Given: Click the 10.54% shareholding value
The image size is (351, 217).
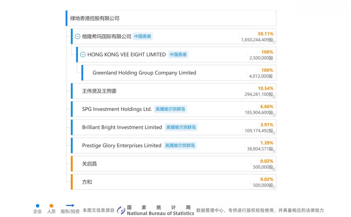Looking at the screenshot, I should click(x=266, y=88).
